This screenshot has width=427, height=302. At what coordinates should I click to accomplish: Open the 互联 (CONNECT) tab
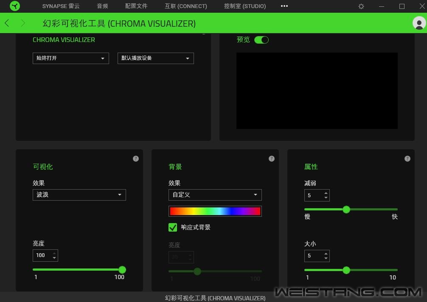pos(186,6)
